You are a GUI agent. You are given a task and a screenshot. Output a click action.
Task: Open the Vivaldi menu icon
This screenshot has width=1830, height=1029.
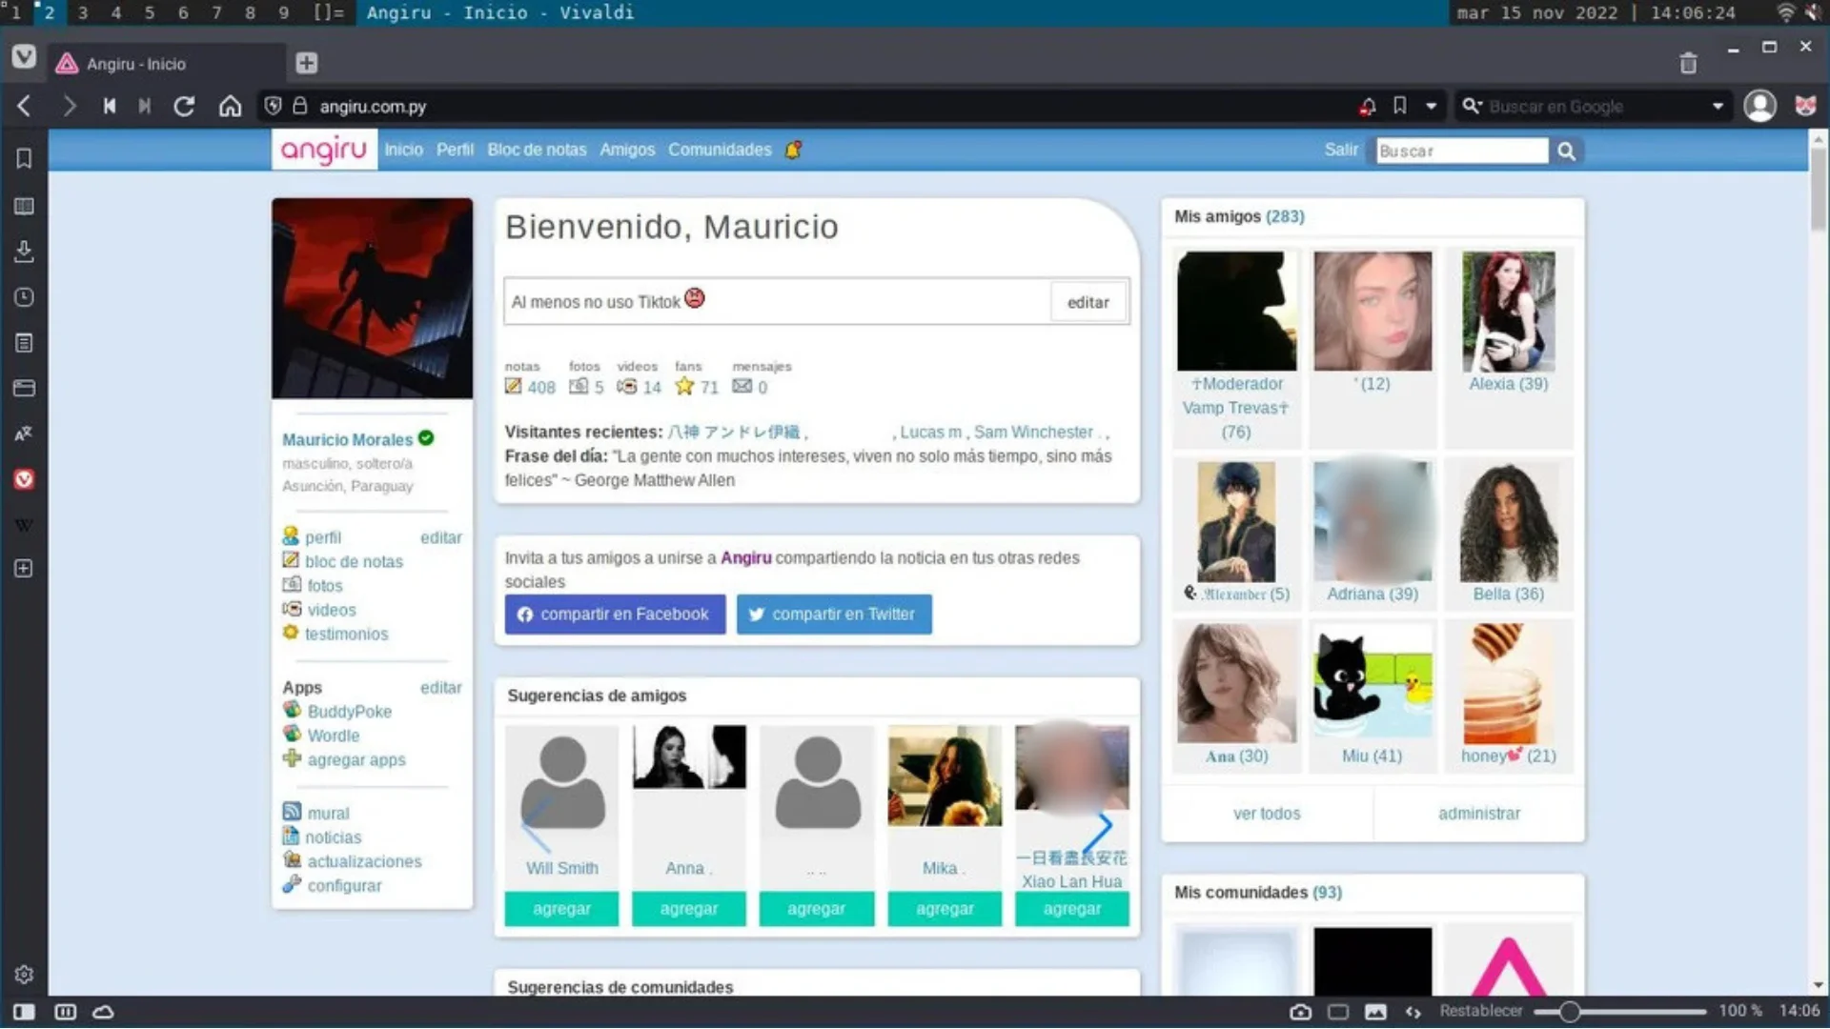click(24, 57)
